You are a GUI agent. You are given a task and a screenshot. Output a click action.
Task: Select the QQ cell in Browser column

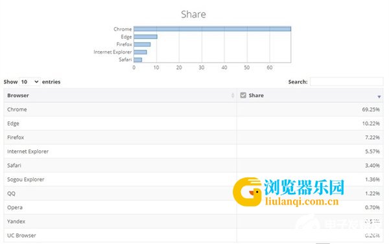tap(120, 194)
